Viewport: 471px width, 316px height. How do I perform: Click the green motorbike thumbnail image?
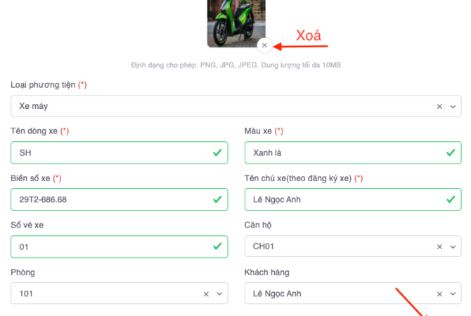(235, 21)
